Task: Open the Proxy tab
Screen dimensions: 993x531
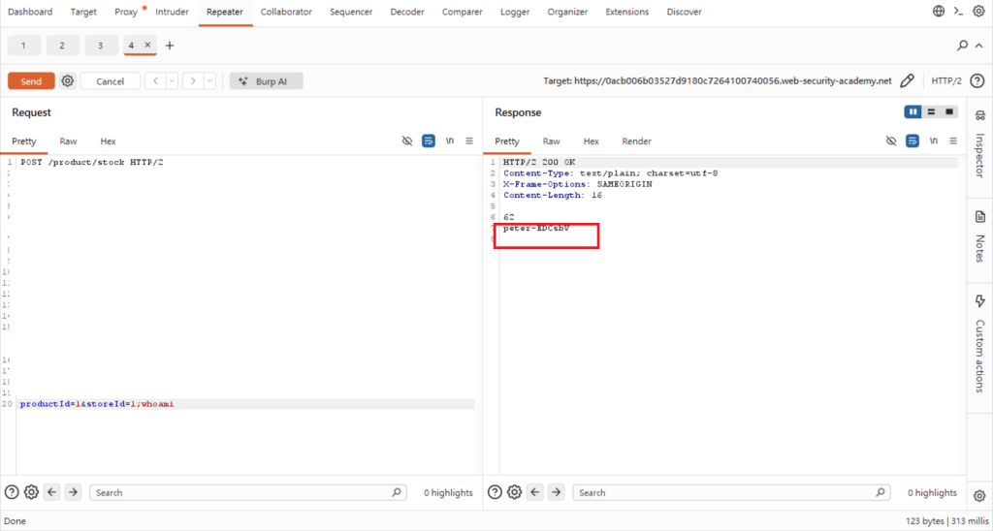Action: [x=126, y=12]
